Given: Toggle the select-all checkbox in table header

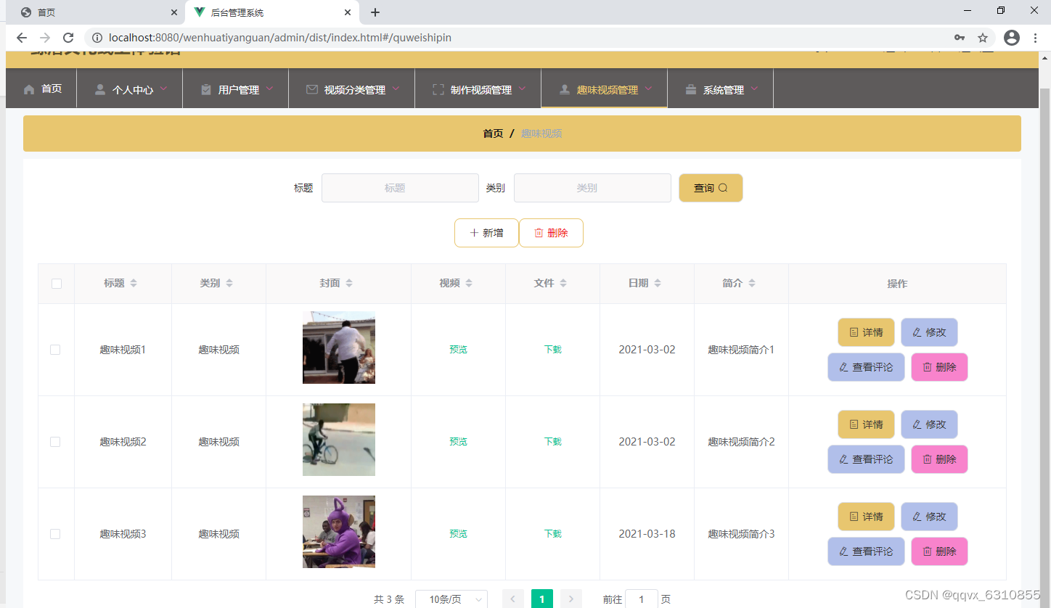Looking at the screenshot, I should point(57,284).
